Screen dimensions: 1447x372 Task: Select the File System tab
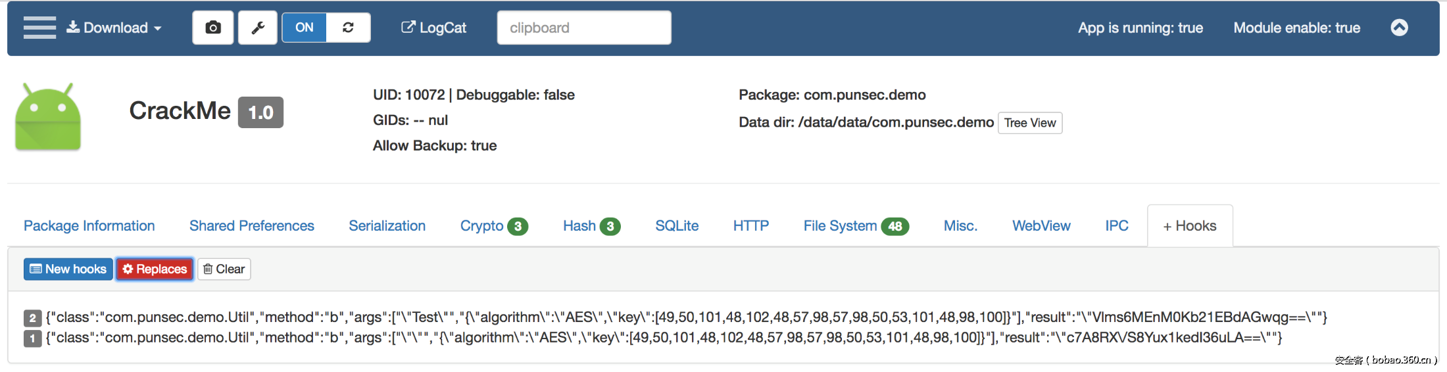(x=856, y=226)
